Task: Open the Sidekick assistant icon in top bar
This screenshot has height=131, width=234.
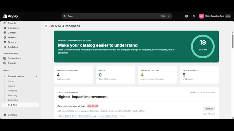Action: click(x=186, y=16)
